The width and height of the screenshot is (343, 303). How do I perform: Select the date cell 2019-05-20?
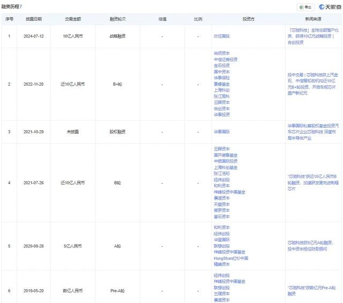[x=34, y=291]
